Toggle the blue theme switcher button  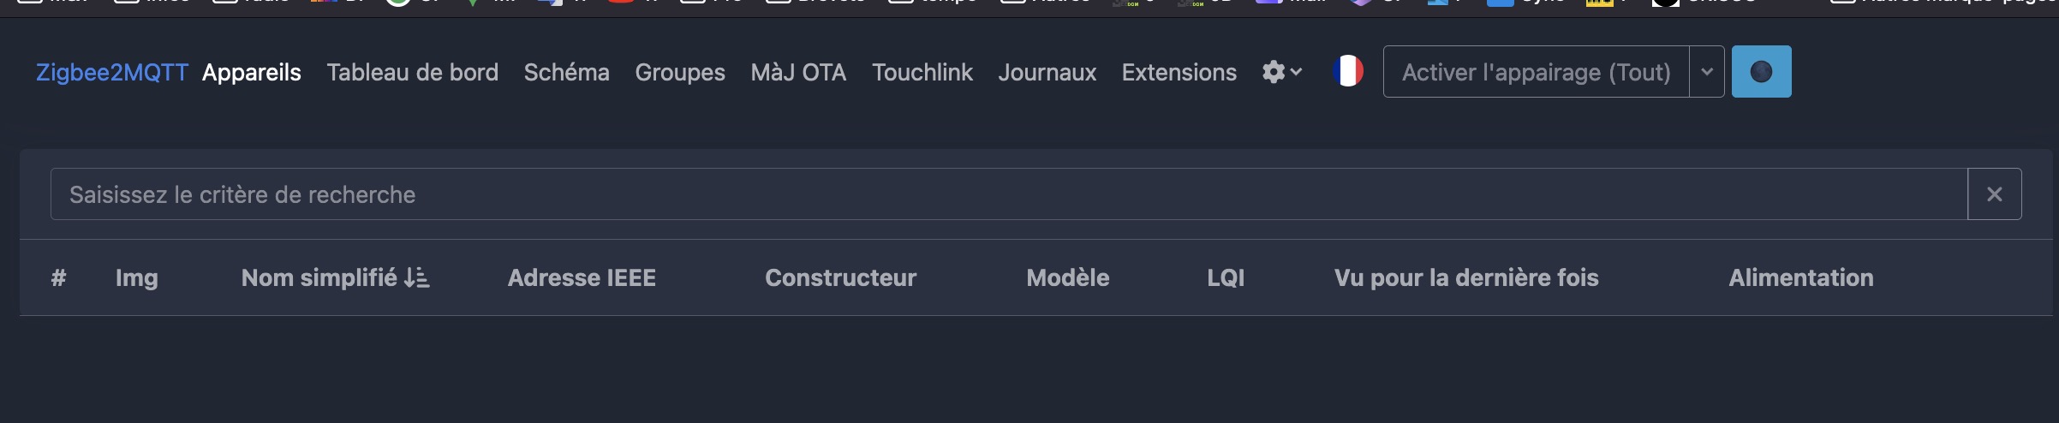click(1761, 71)
